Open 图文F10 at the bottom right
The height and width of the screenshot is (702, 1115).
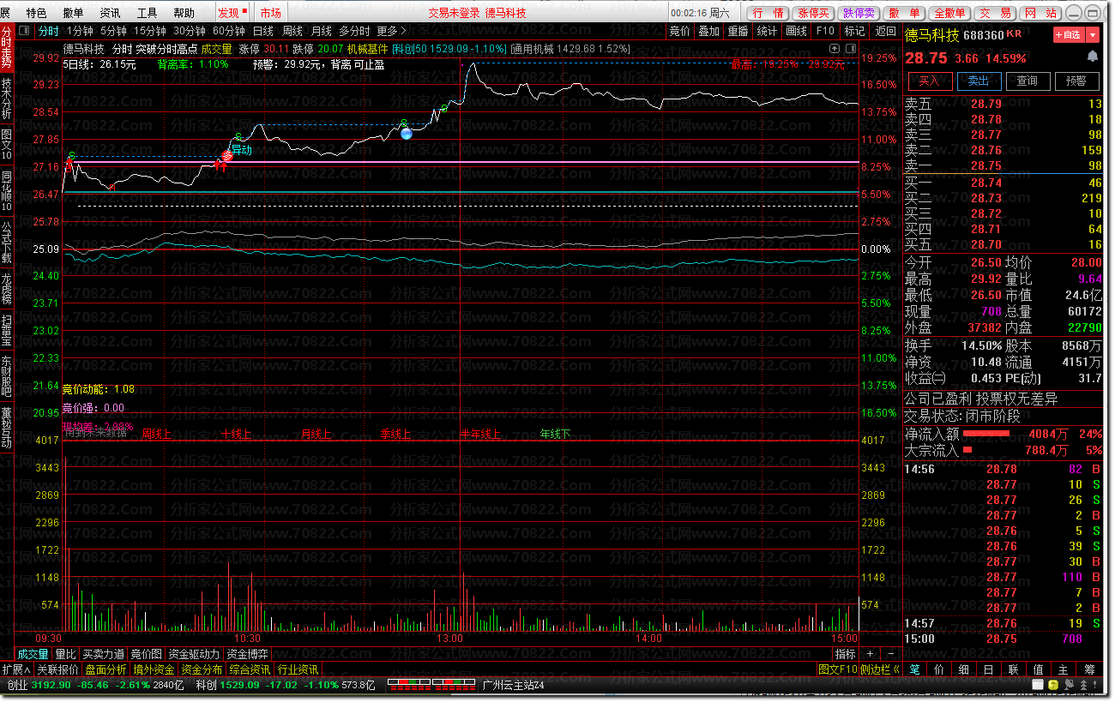pyautogui.click(x=839, y=669)
